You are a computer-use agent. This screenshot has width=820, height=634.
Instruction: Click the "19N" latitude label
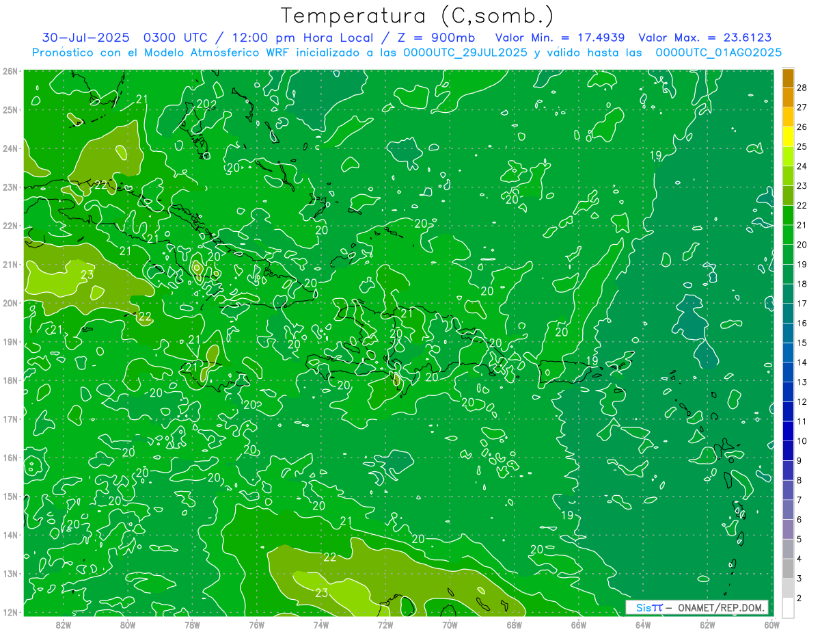click(x=10, y=341)
